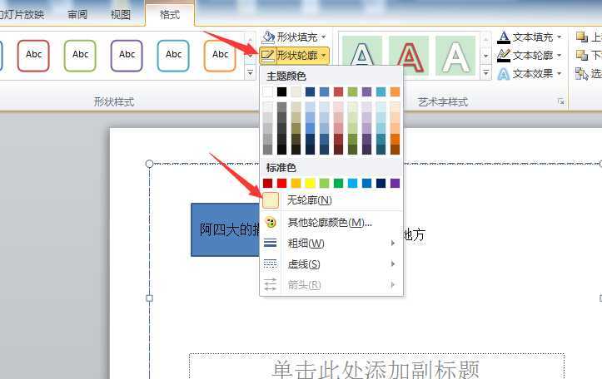
Task: Click the selection pane icon
Action: pyautogui.click(x=582, y=74)
